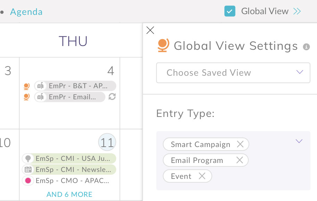Image resolution: width=317 pixels, height=201 pixels.
Task: Open the Choose Saved View dropdown
Action: click(x=233, y=73)
